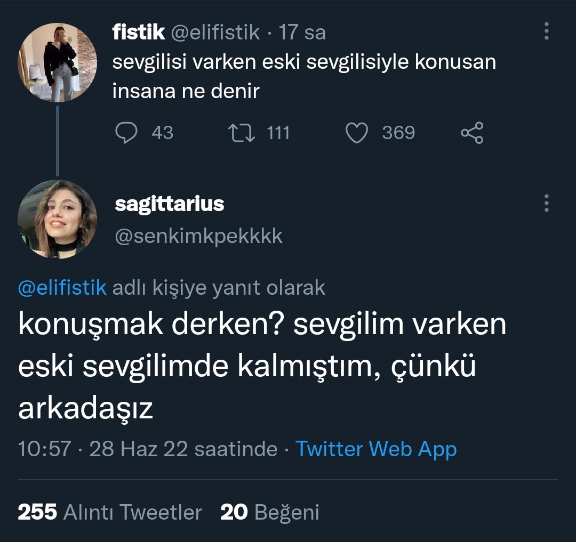Click the 10:57 · 28 Haz 22 timestamp
The width and height of the screenshot is (576, 542).
[148, 449]
